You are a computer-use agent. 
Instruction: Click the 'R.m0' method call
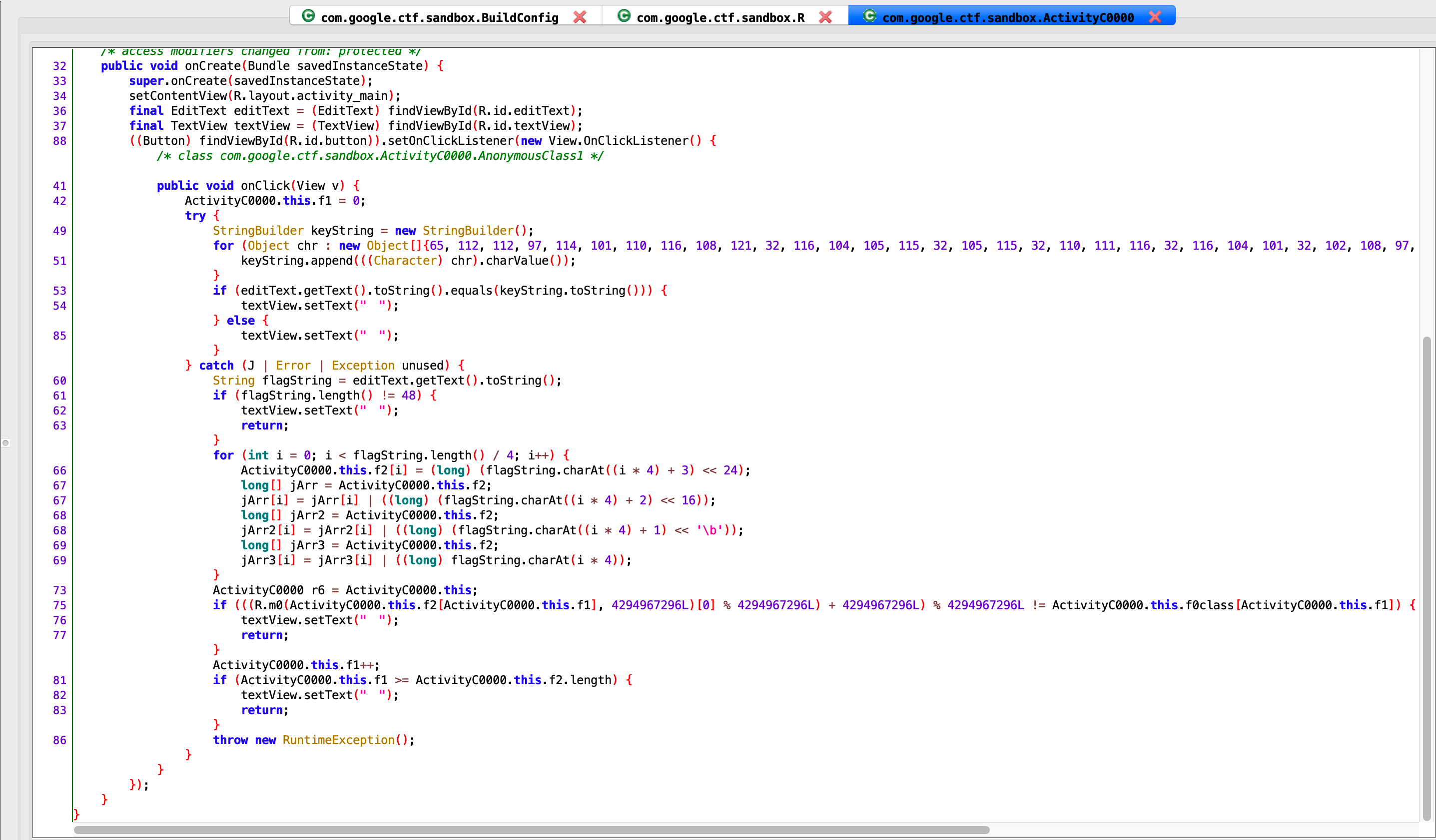coord(268,605)
